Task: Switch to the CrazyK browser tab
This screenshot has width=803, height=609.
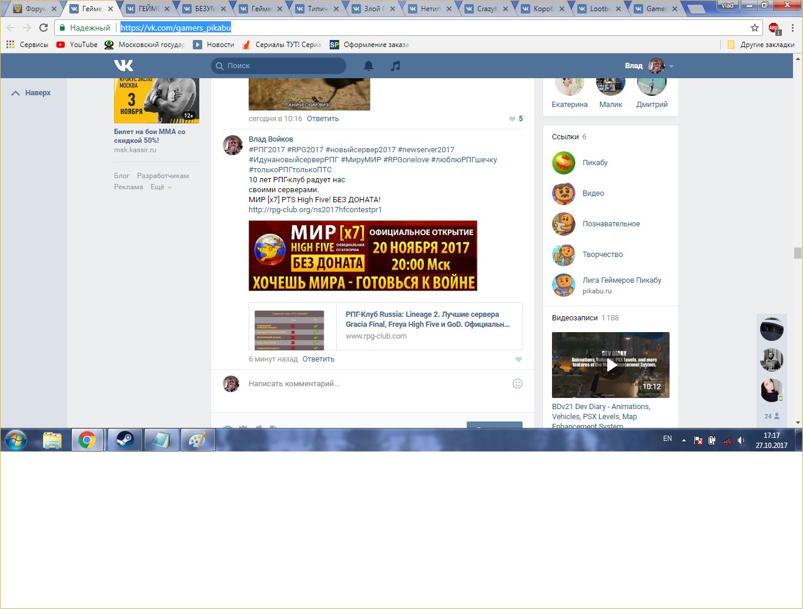Action: 486,9
